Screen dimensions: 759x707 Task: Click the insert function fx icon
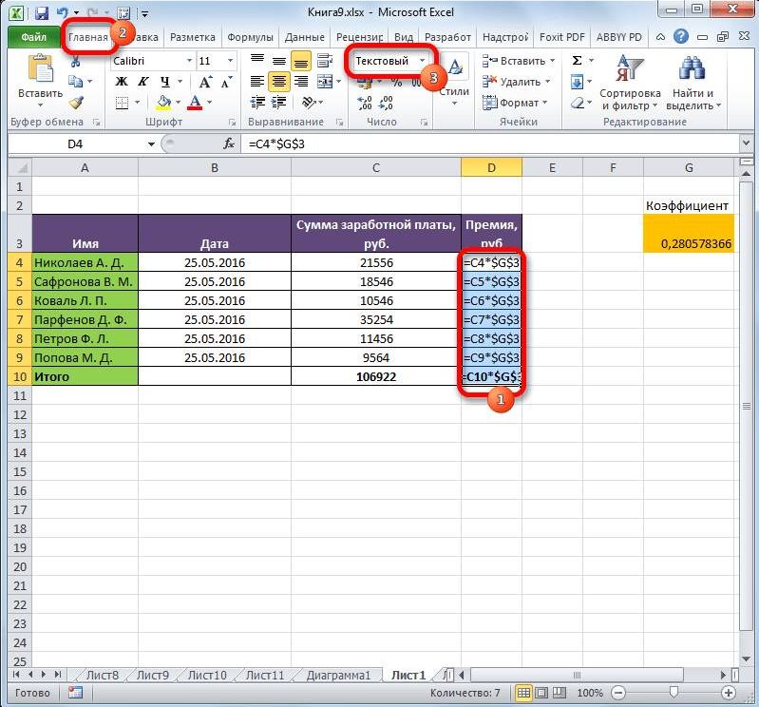pos(229,143)
